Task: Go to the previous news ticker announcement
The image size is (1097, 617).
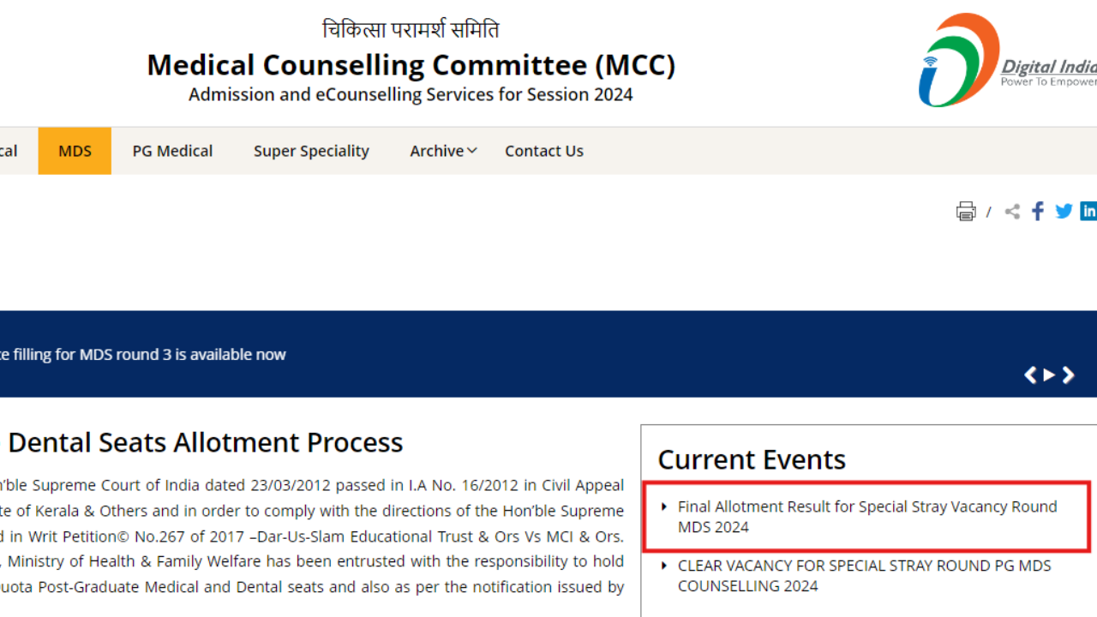Action: (1030, 375)
